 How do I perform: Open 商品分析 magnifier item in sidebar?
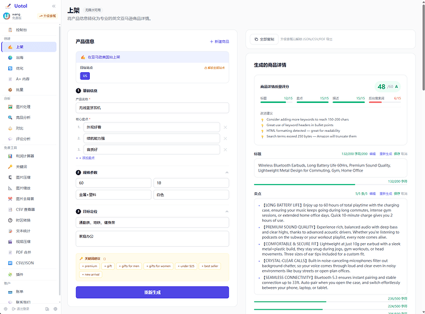click(29, 117)
